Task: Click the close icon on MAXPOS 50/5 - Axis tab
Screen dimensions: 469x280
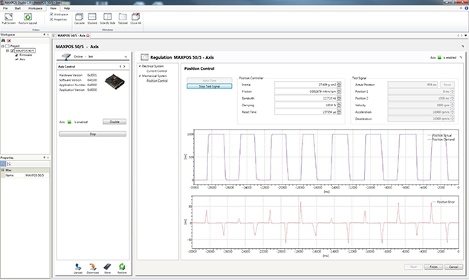Action: [88, 36]
